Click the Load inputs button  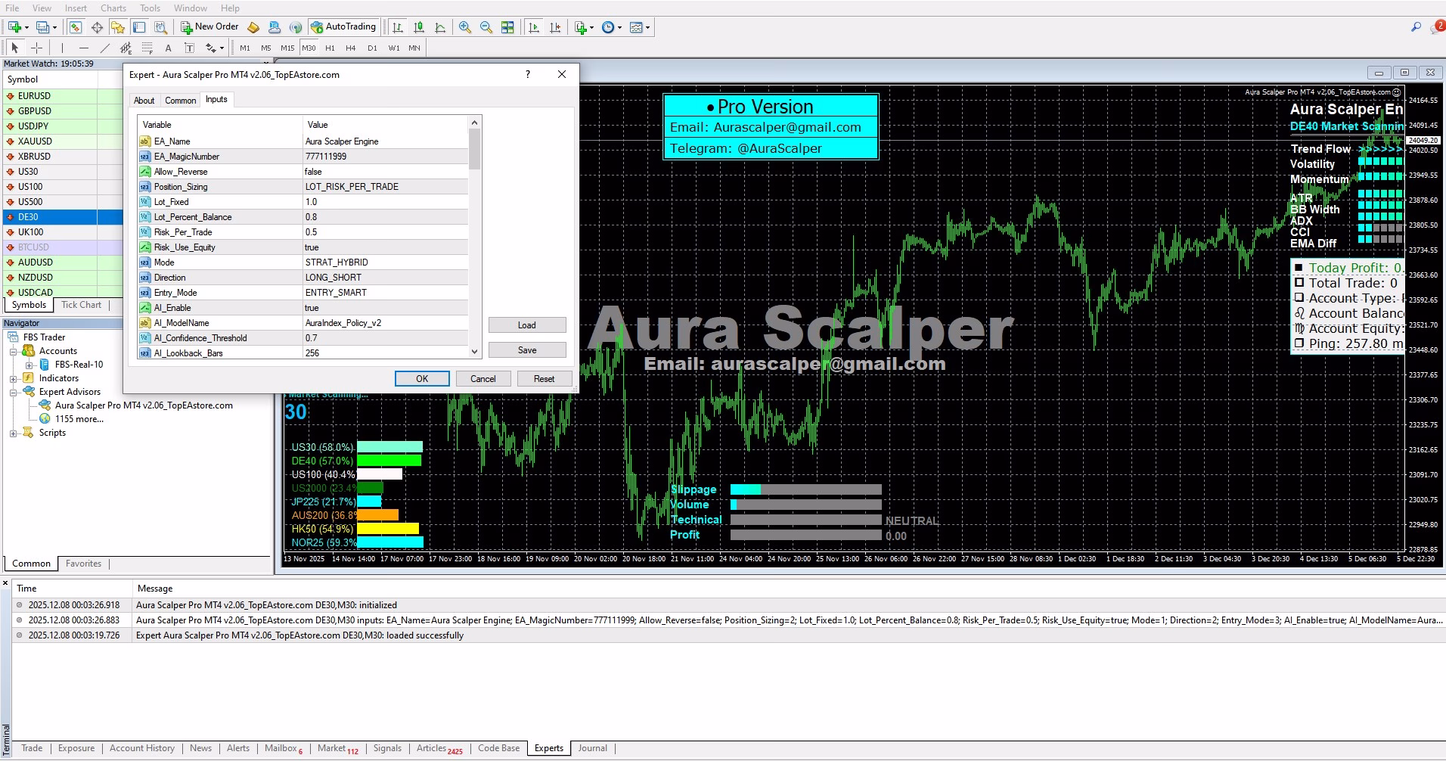coord(527,325)
